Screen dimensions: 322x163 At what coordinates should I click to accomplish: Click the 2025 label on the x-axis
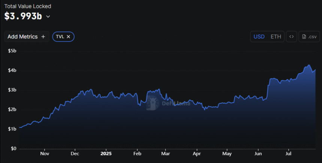pos(106,153)
